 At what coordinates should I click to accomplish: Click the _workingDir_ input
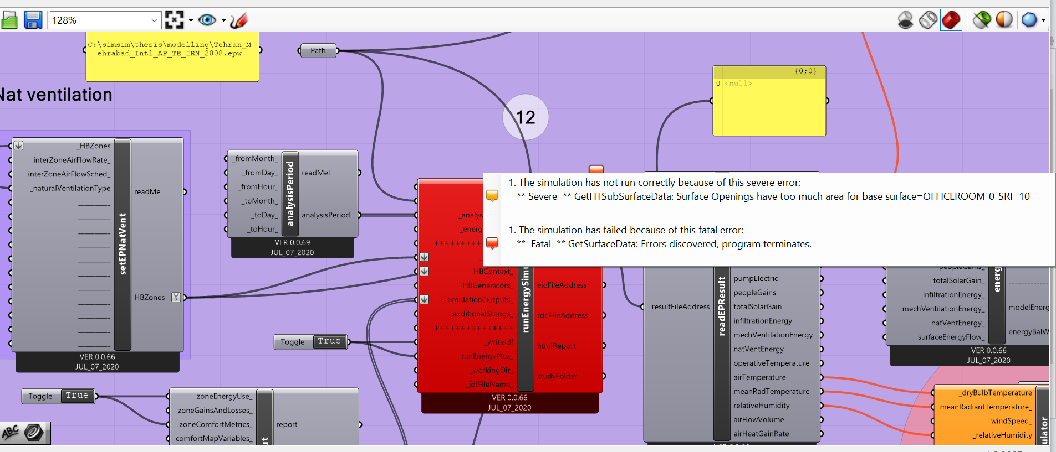click(491, 370)
